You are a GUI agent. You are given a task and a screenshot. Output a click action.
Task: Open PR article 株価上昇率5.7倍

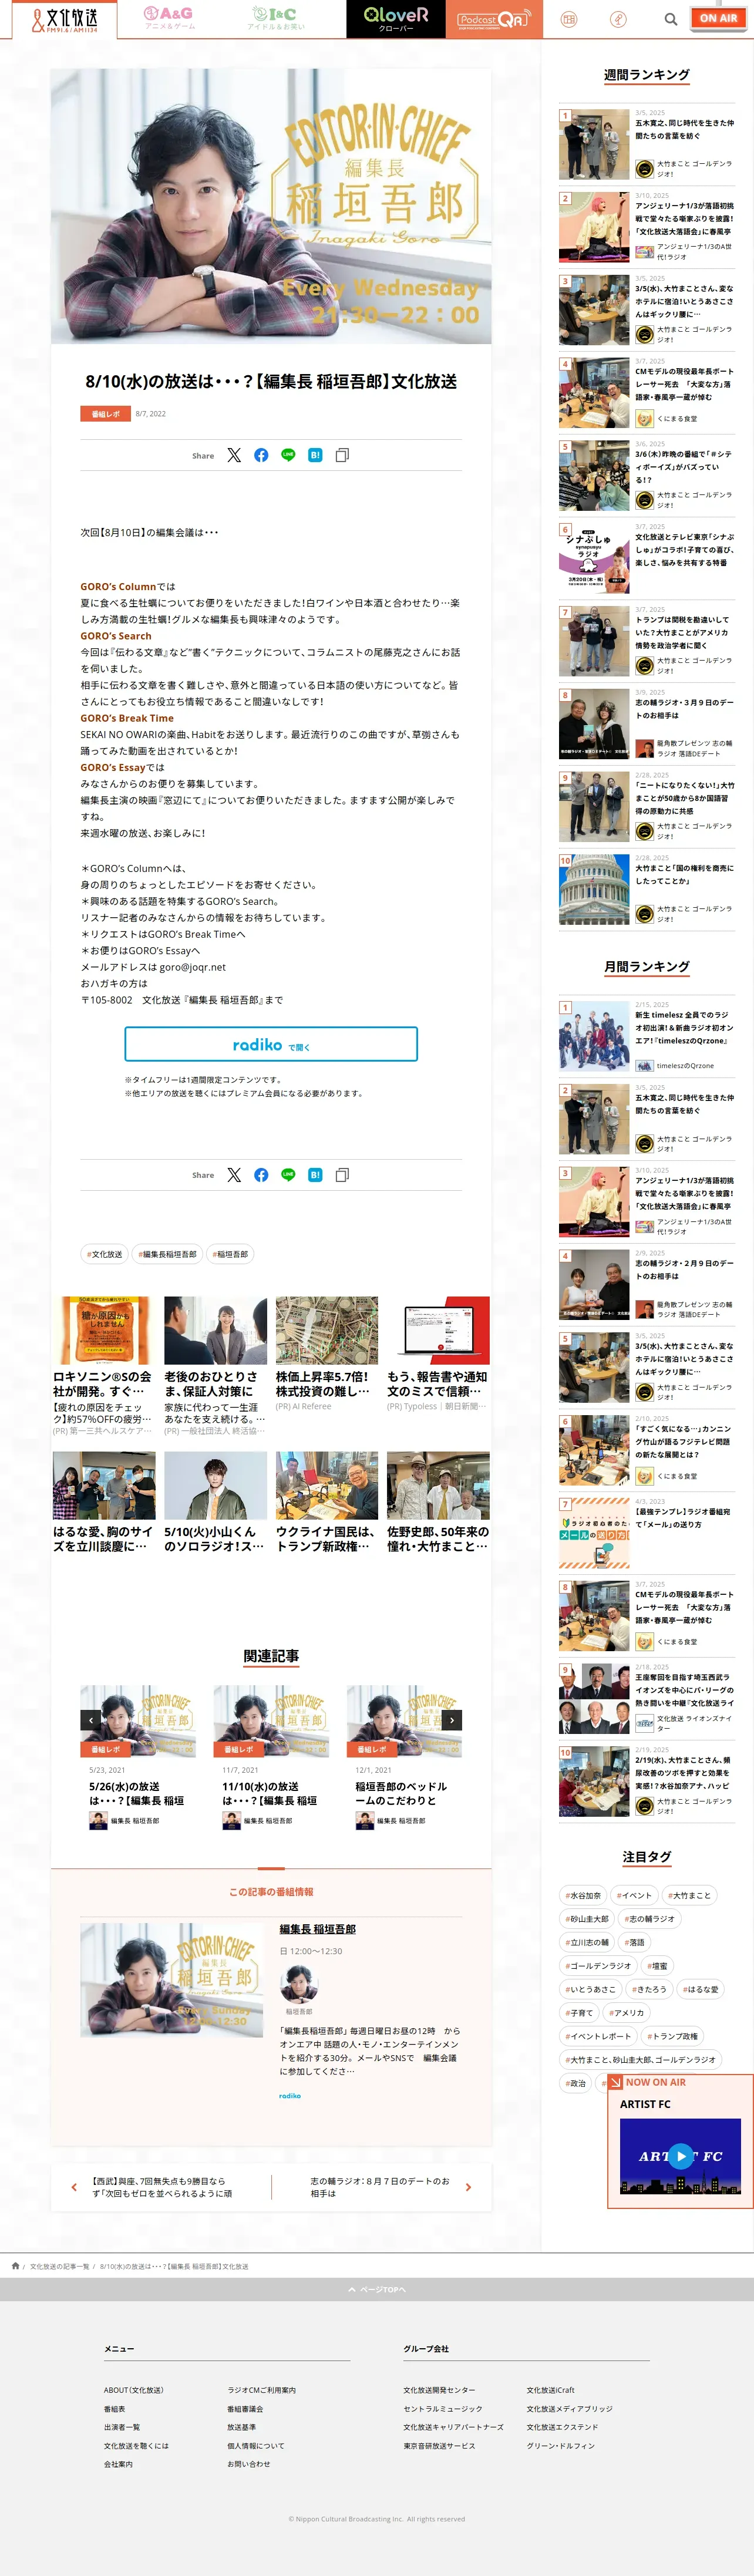(x=327, y=1384)
